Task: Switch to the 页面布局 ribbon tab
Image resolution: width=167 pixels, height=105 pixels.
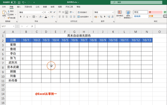Action: [x=28, y=7]
